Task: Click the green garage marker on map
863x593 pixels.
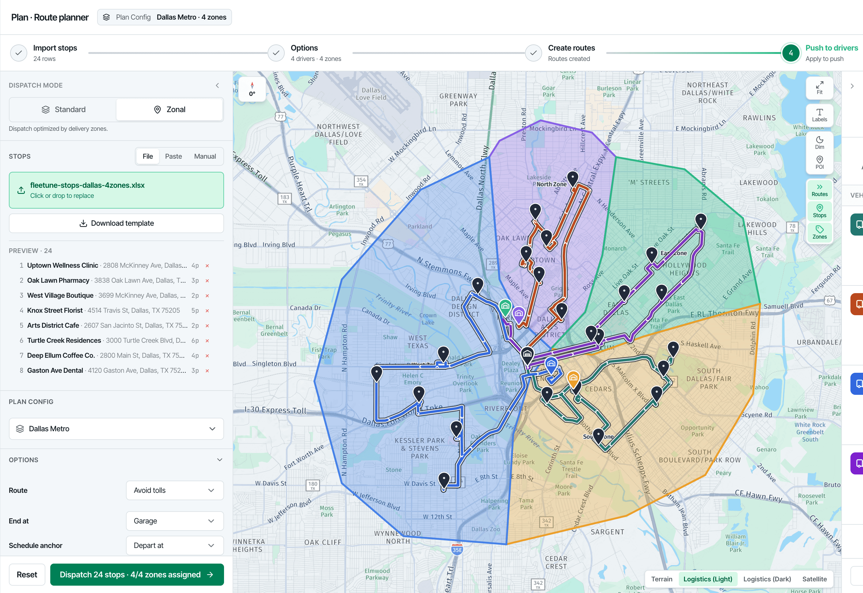Action: click(505, 308)
